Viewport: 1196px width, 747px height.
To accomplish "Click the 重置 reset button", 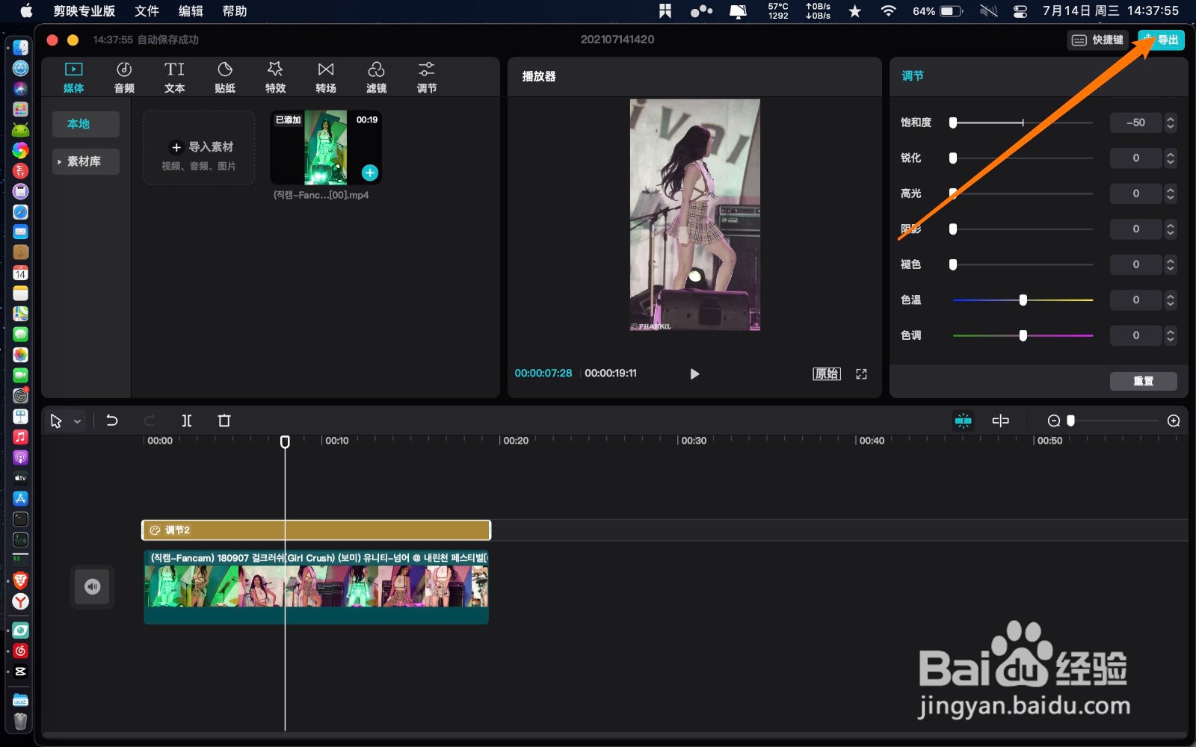I will 1143,381.
